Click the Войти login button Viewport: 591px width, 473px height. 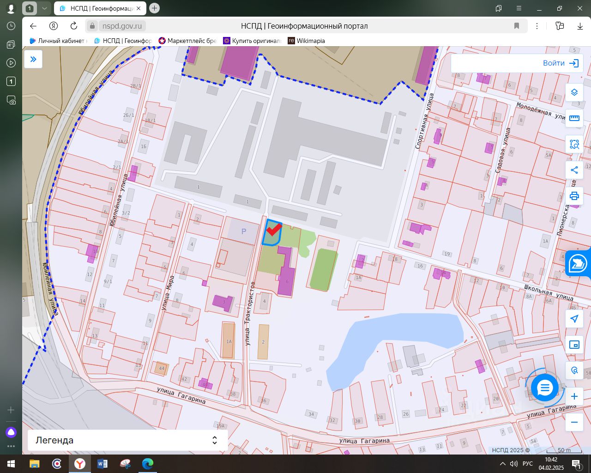click(x=560, y=63)
